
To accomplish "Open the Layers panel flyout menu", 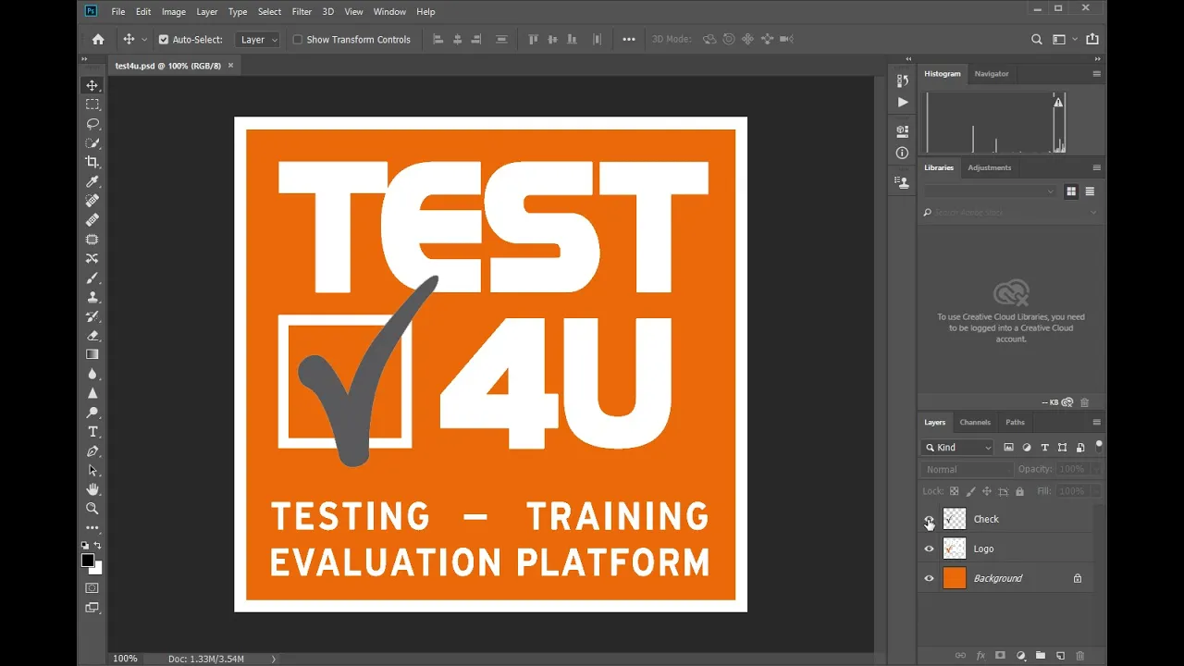I will [x=1097, y=422].
